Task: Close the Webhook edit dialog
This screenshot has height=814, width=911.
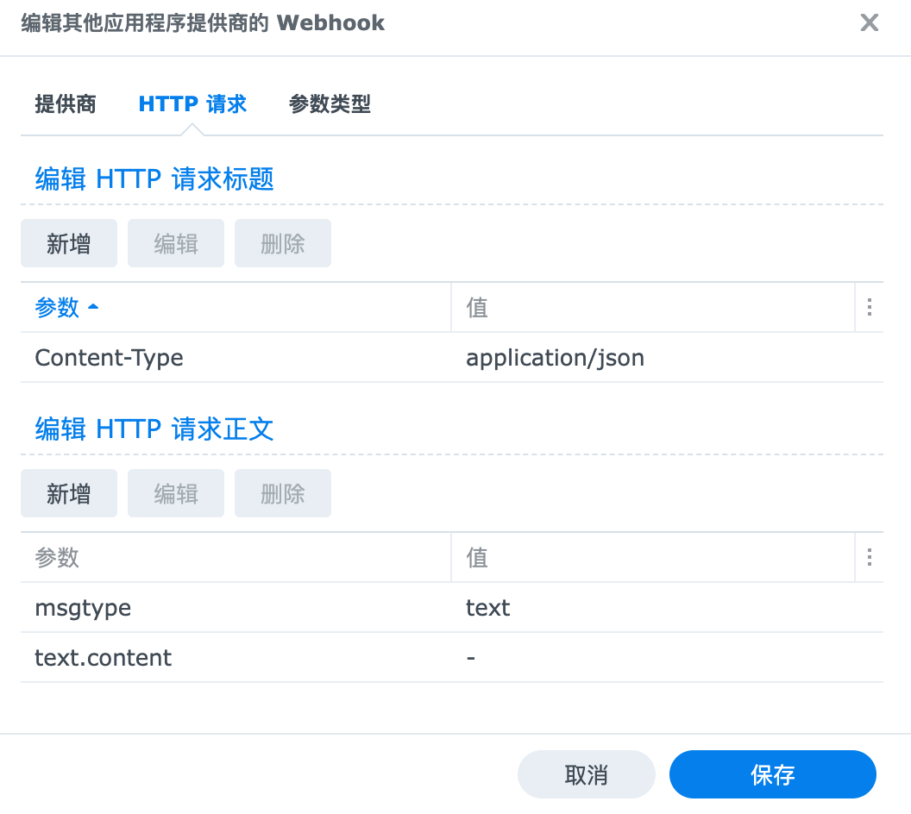Action: (870, 22)
